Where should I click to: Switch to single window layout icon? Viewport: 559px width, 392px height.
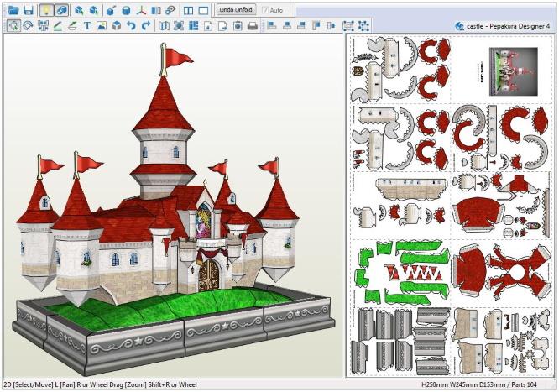203,10
